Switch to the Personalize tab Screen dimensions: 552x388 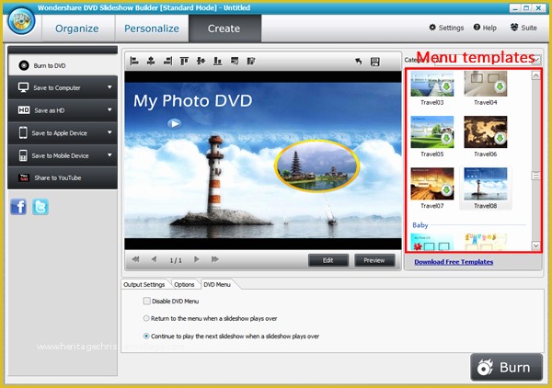coord(152,29)
